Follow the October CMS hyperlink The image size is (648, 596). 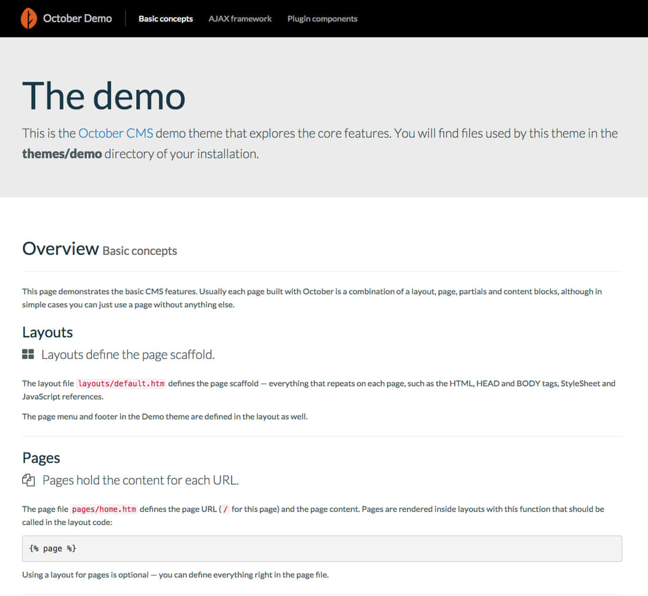click(x=116, y=133)
